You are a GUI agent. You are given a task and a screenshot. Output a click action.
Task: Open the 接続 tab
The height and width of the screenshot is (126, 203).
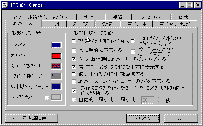(118, 17)
